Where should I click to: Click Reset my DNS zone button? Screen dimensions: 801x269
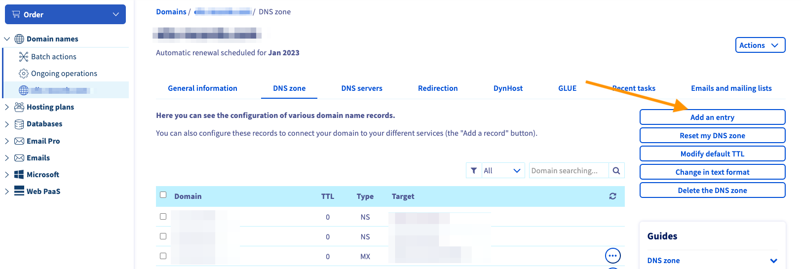tap(712, 135)
